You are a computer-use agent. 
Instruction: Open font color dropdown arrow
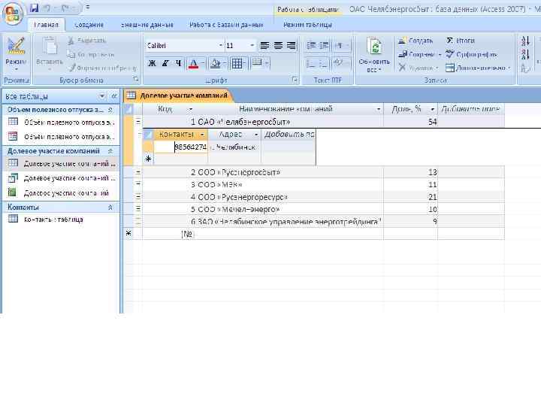[x=203, y=63]
